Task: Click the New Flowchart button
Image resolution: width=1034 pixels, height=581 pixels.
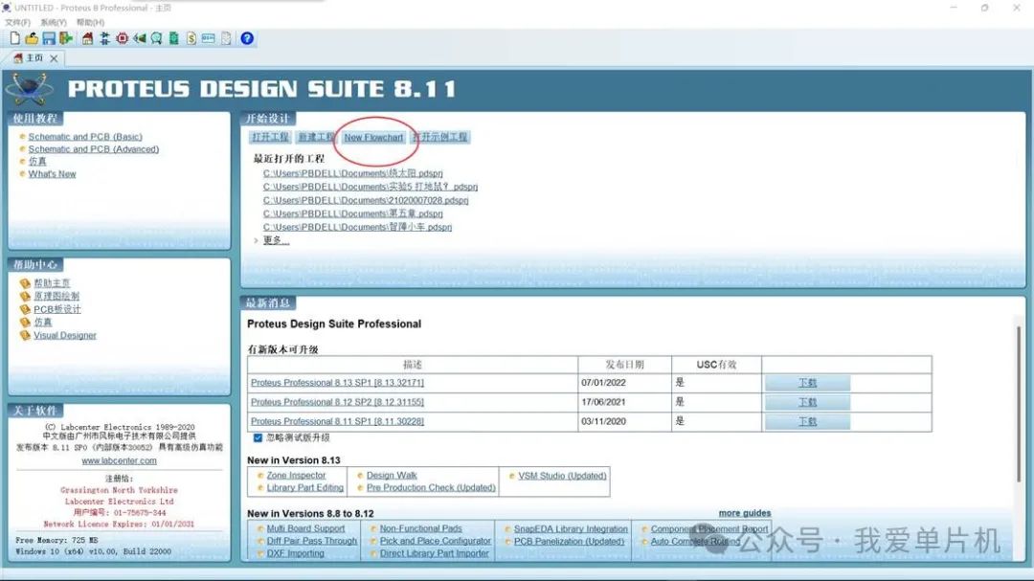Action: [373, 137]
